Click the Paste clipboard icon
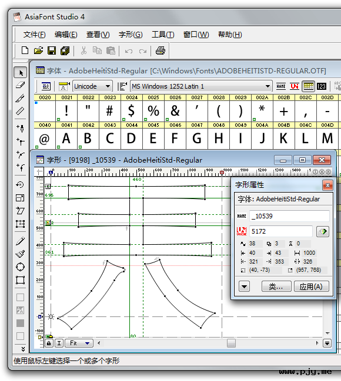This screenshot has height=381, width=341. pos(111,50)
